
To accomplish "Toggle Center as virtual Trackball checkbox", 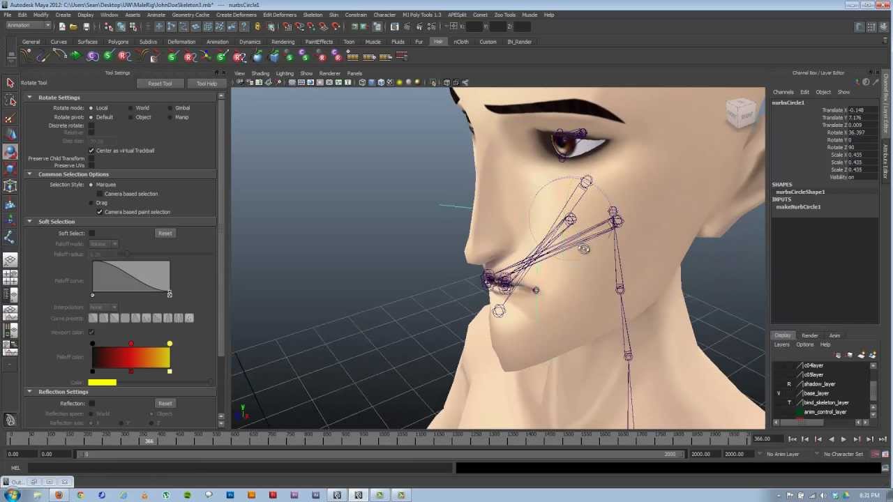I will pyautogui.click(x=91, y=151).
